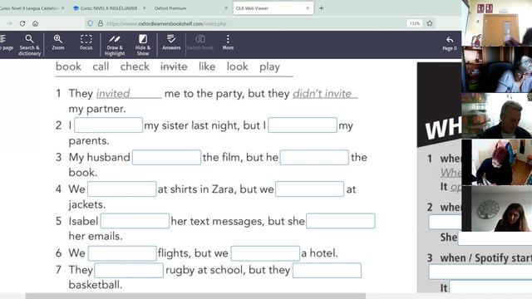The height and width of the screenshot is (299, 532).
Task: Click blank before 'flights' in sentence 6
Action: [x=122, y=253]
